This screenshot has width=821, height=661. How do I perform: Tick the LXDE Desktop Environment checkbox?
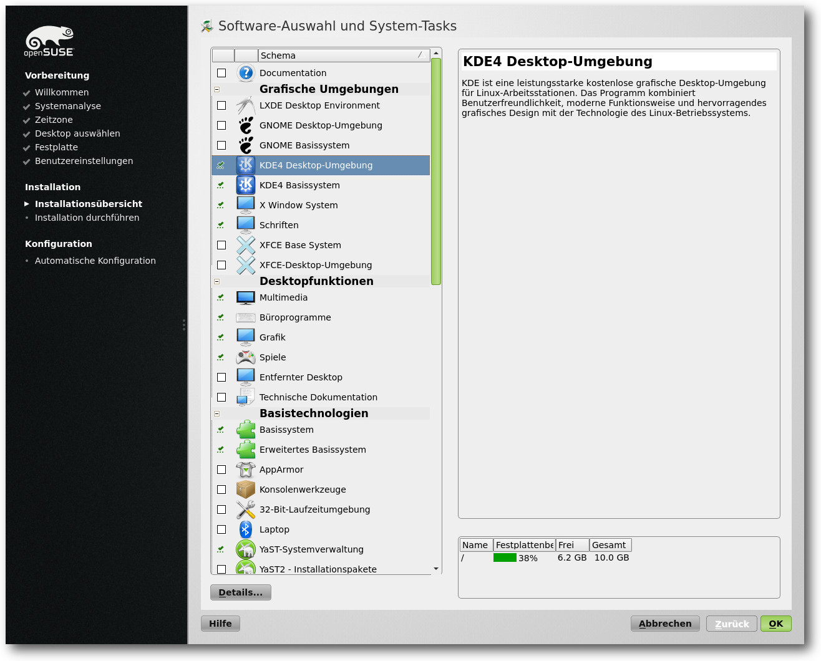coord(221,105)
